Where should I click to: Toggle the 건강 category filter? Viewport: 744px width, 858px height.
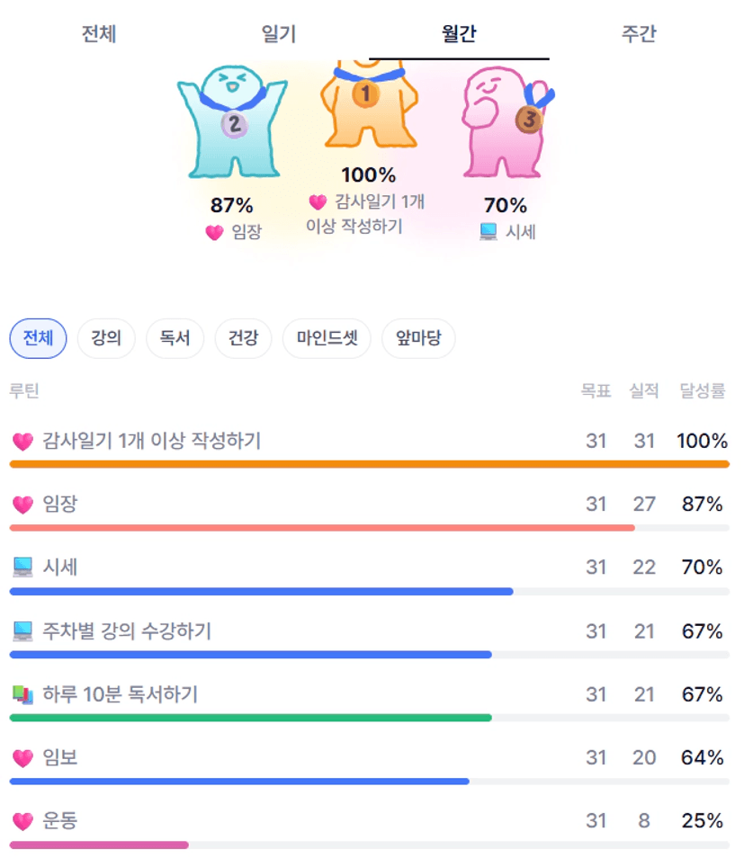point(243,339)
